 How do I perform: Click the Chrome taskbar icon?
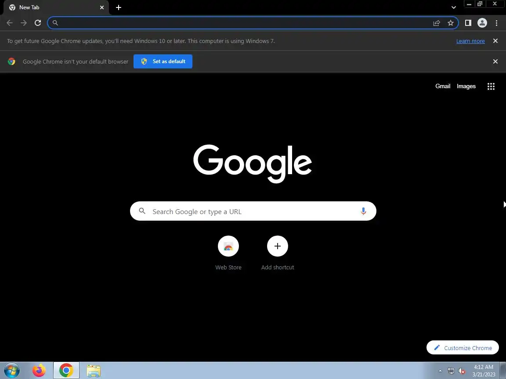(66, 371)
